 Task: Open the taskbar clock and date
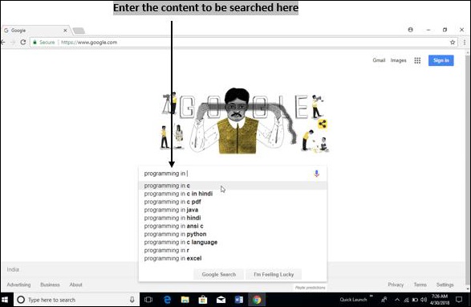pos(440,300)
